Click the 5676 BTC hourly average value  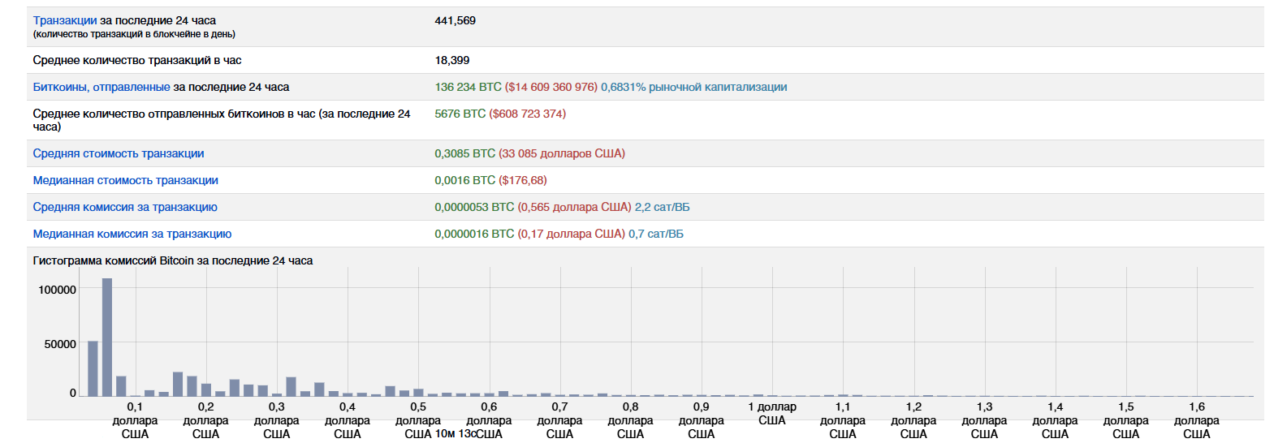(460, 114)
